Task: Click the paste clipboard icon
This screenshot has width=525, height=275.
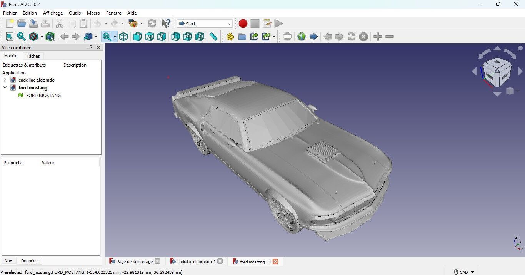Action: [83, 23]
